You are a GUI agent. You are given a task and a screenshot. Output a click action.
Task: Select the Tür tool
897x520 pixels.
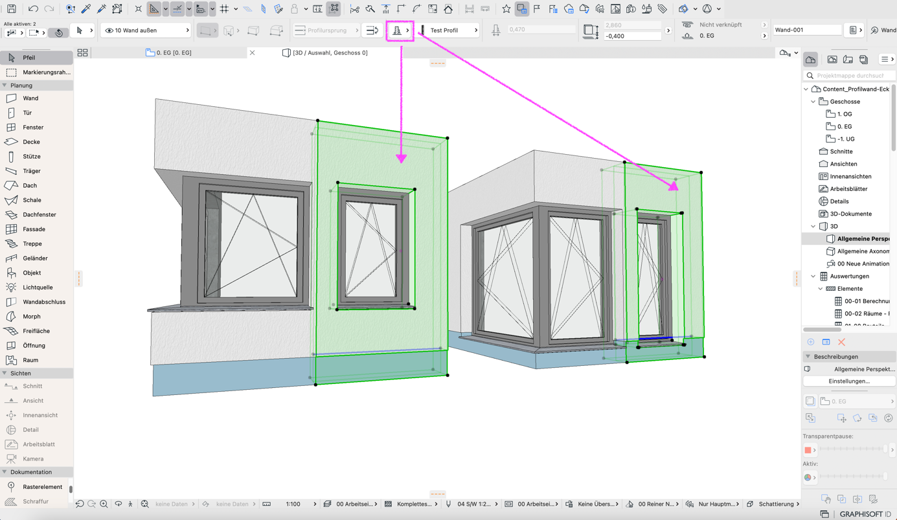36,113
